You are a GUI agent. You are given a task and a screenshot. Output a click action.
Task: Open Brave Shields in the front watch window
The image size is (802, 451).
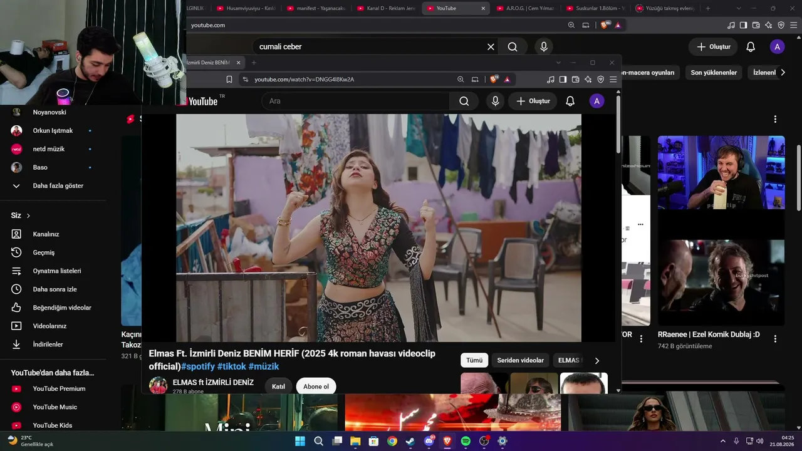click(x=494, y=80)
